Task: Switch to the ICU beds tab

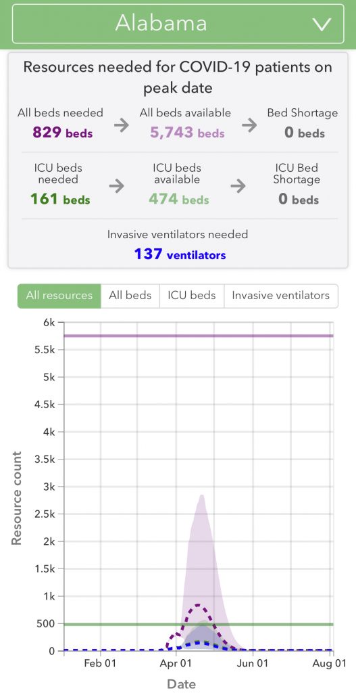Action: point(191,296)
